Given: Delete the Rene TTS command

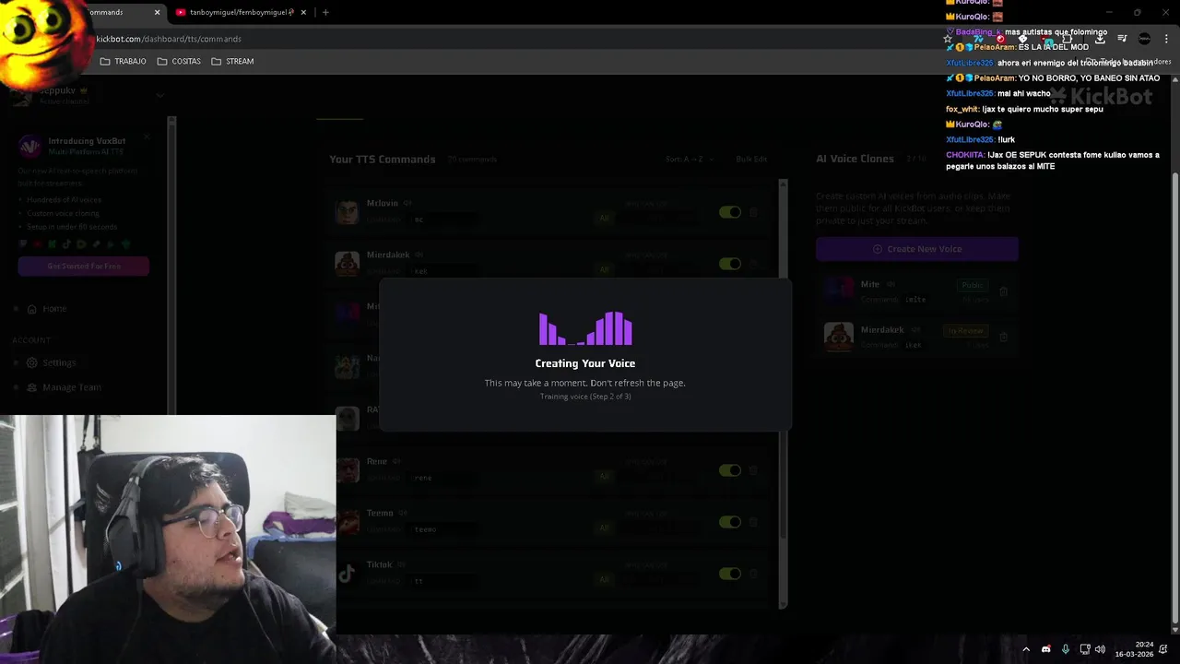Looking at the screenshot, I should pyautogui.click(x=753, y=470).
